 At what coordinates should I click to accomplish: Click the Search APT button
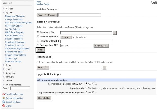coord(102,46)
